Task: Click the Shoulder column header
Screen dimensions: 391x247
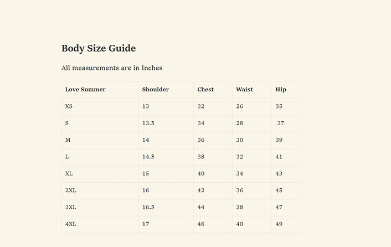Action: pyautogui.click(x=156, y=90)
